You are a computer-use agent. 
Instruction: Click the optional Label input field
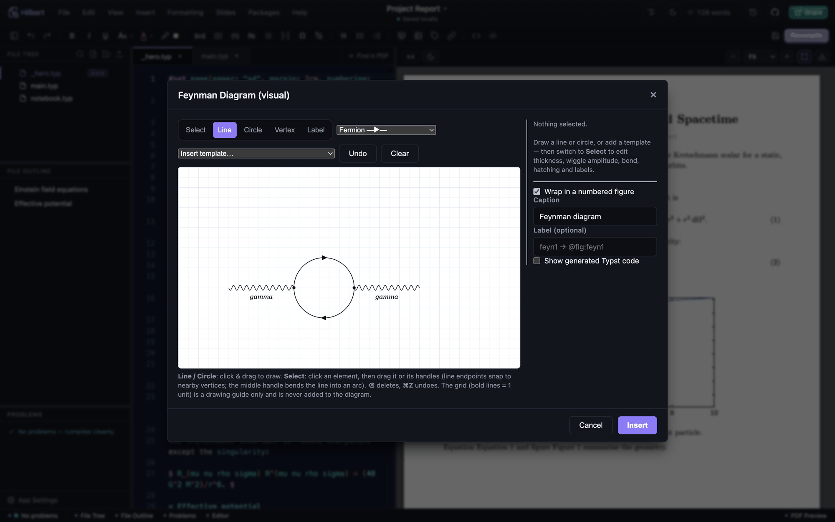tap(595, 247)
